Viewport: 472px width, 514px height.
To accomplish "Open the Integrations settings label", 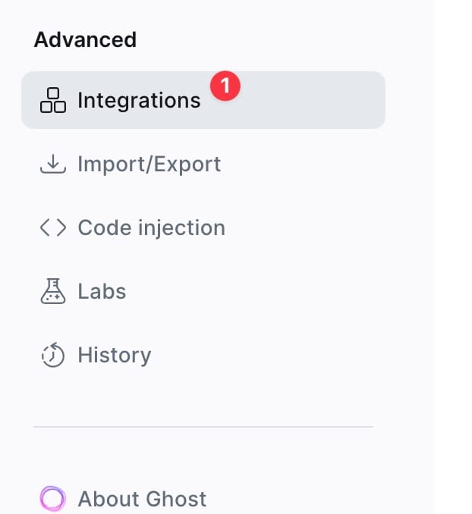I will pyautogui.click(x=139, y=100).
